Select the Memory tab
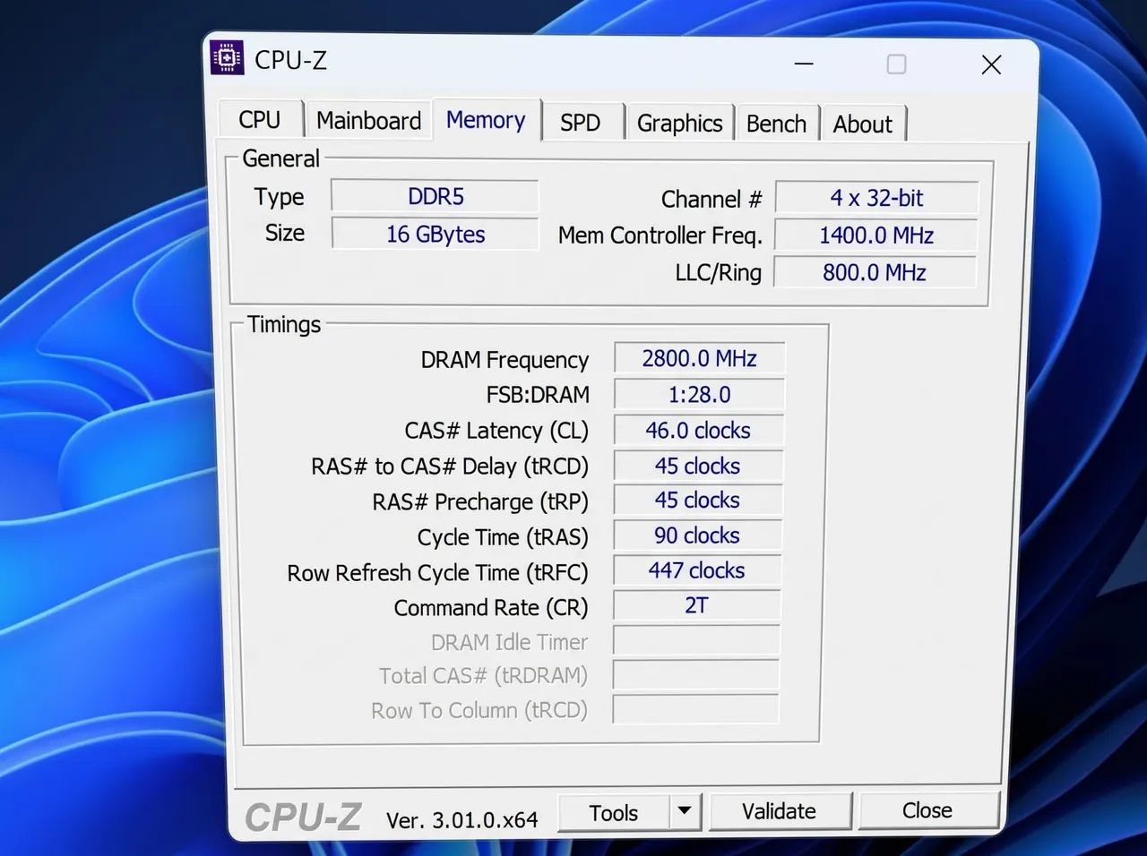 486,120
